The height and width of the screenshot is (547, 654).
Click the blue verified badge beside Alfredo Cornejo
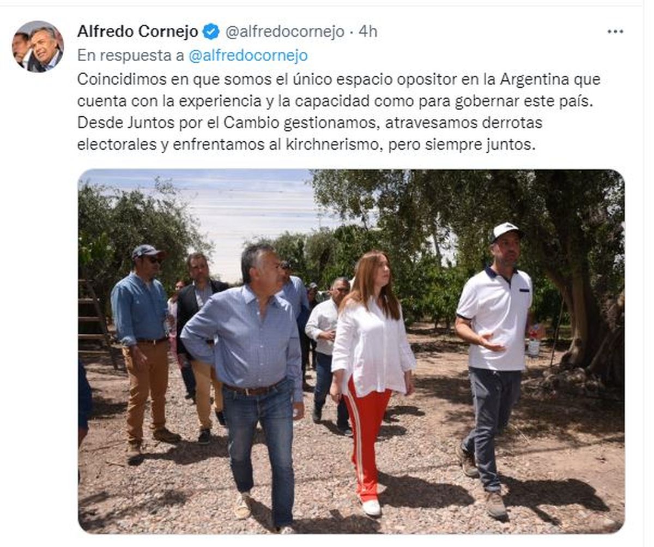coord(211,32)
